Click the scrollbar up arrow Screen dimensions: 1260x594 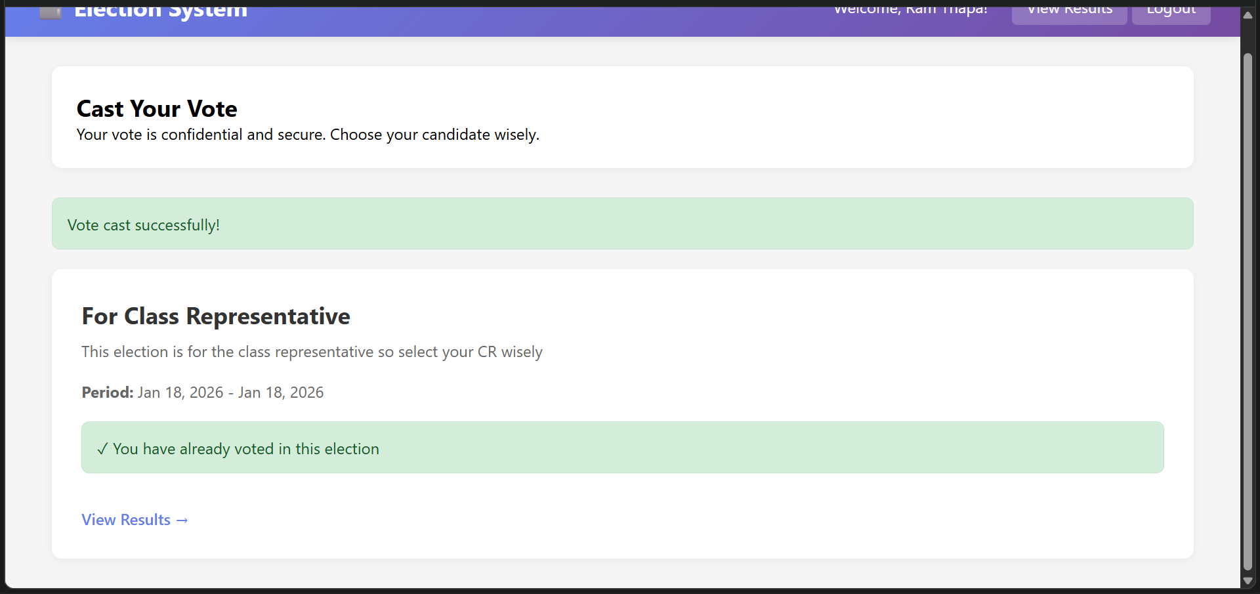[x=1248, y=15]
